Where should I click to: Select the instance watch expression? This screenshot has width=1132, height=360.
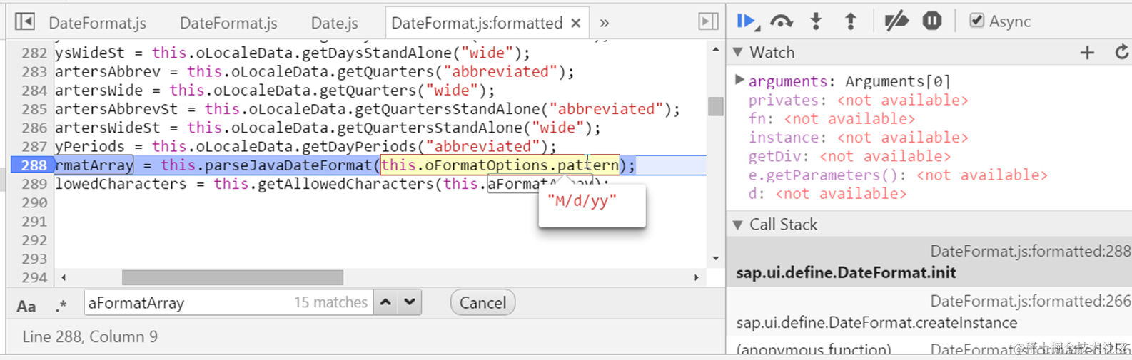[859, 138]
